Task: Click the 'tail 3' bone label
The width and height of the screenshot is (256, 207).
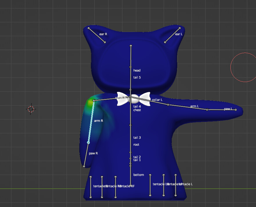Action: [x=137, y=138]
